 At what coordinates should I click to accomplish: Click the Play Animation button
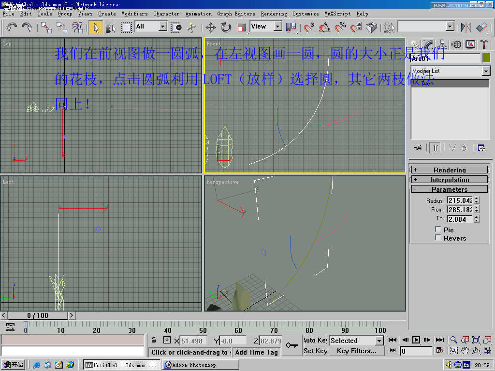(x=416, y=340)
